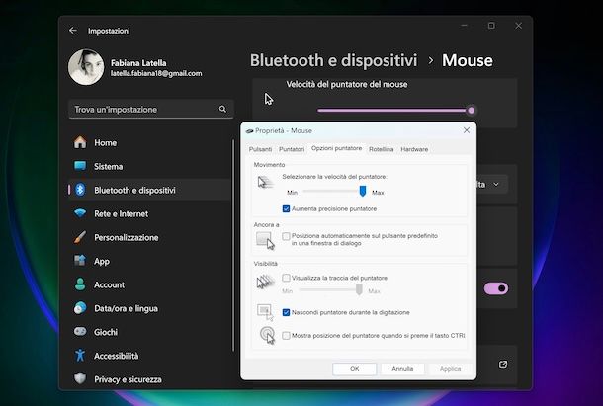Switch to the Pulsanti tab
The height and width of the screenshot is (406, 603).
260,149
